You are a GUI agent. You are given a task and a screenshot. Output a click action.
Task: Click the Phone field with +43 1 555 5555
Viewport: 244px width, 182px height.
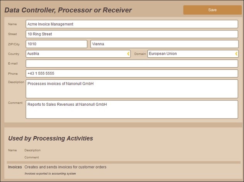tap(132, 74)
